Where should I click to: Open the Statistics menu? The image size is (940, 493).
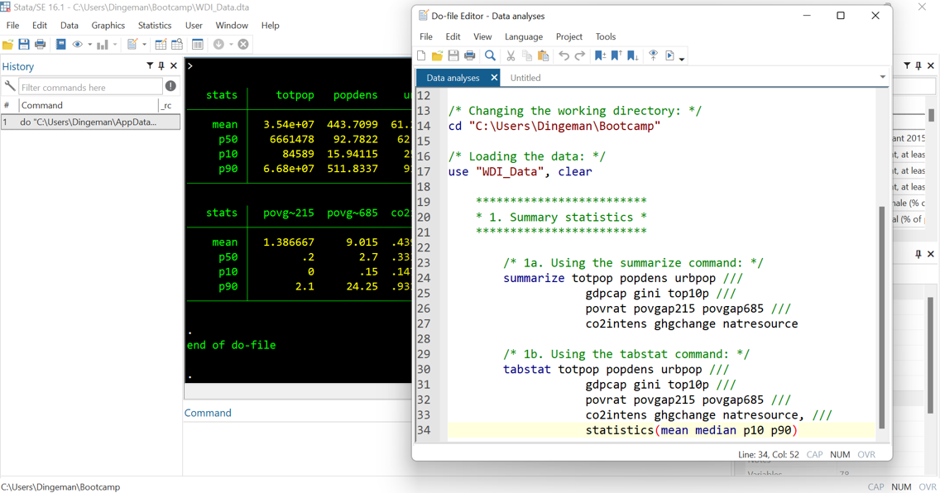[154, 25]
